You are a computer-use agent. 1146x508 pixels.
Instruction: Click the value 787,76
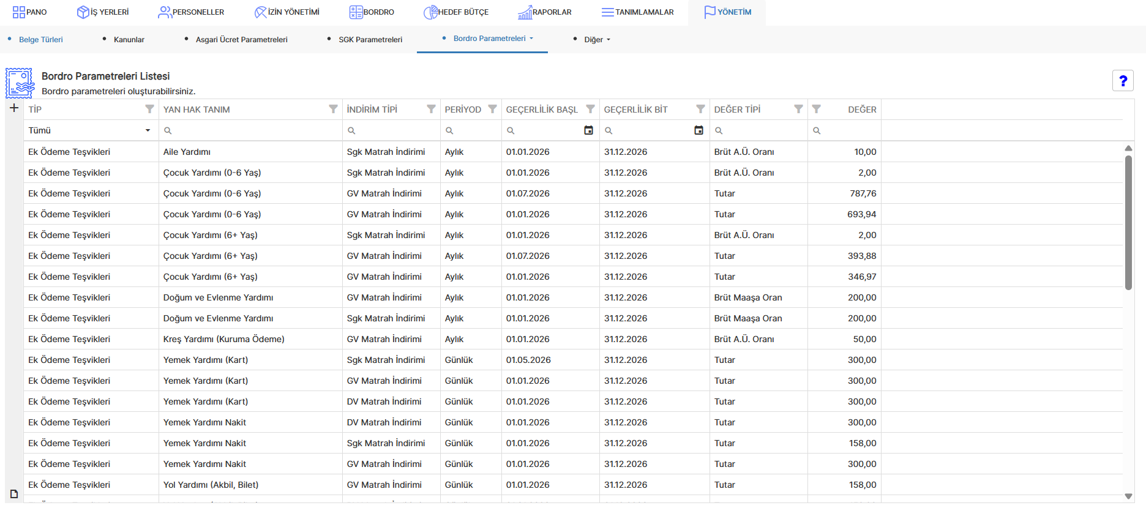click(x=863, y=193)
